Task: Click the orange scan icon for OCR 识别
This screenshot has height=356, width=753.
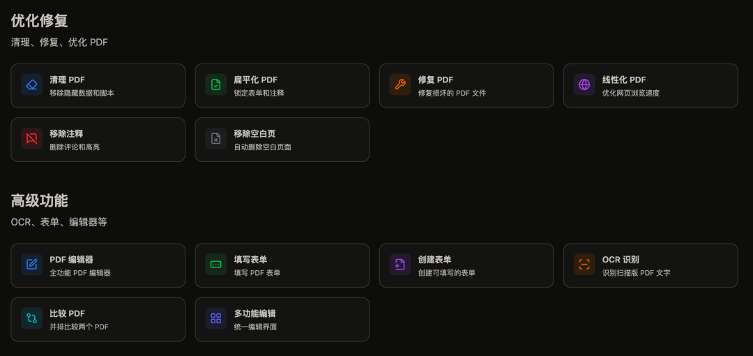Action: pos(584,265)
